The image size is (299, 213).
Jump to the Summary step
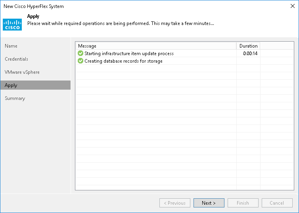point(15,98)
